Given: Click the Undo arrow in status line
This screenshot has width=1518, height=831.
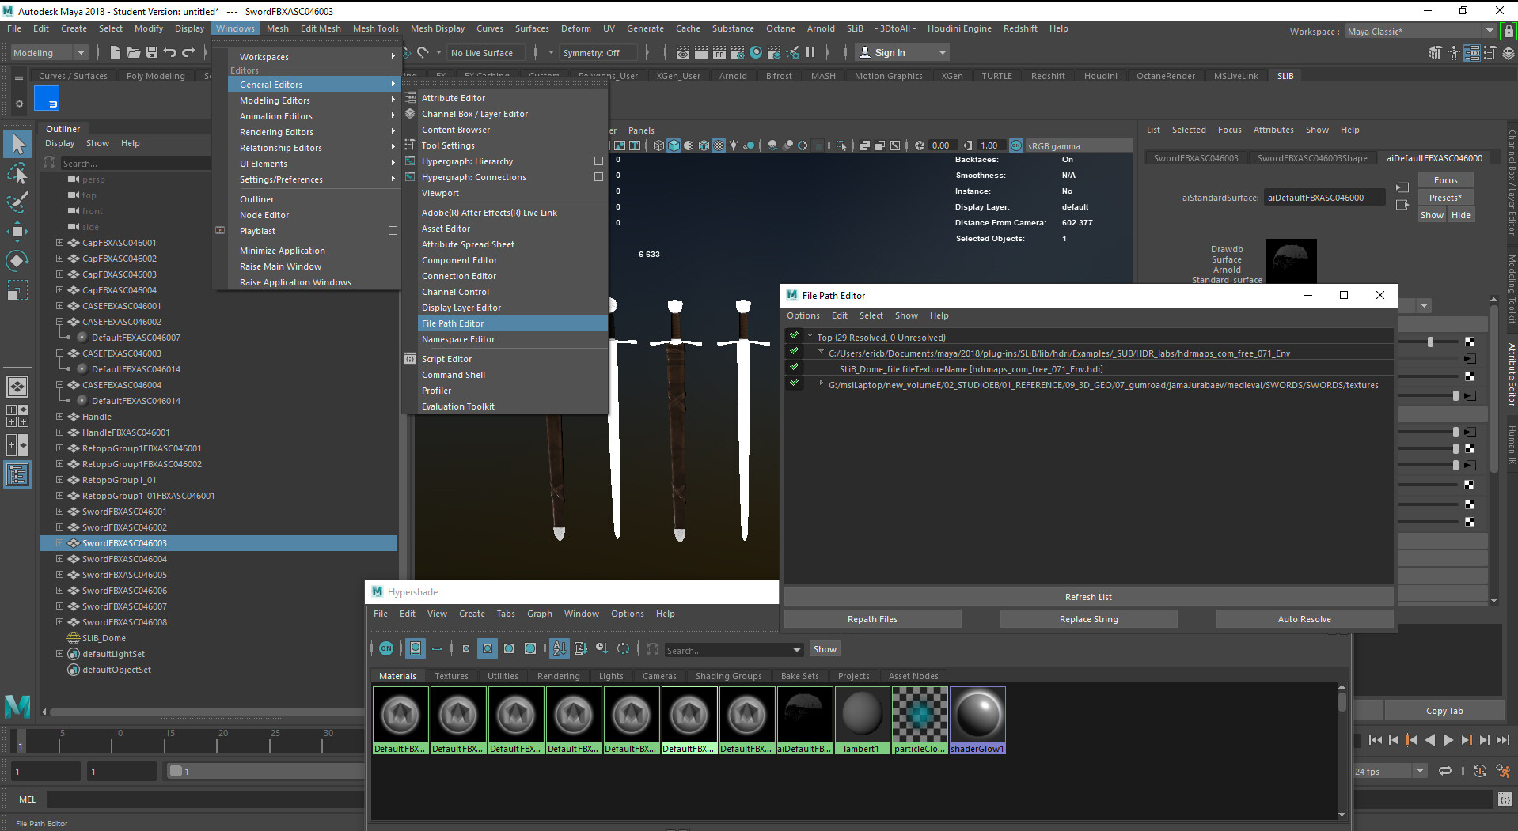Looking at the screenshot, I should point(170,53).
